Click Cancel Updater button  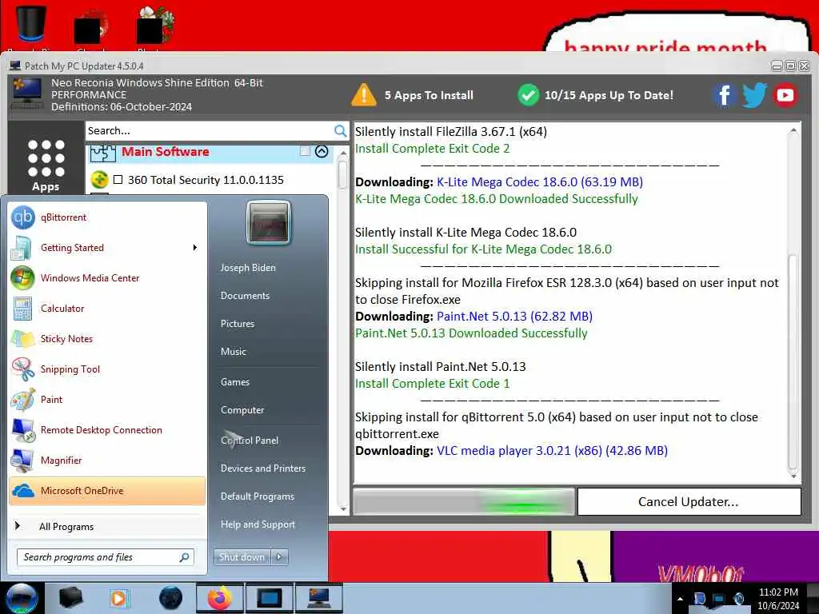tap(689, 502)
